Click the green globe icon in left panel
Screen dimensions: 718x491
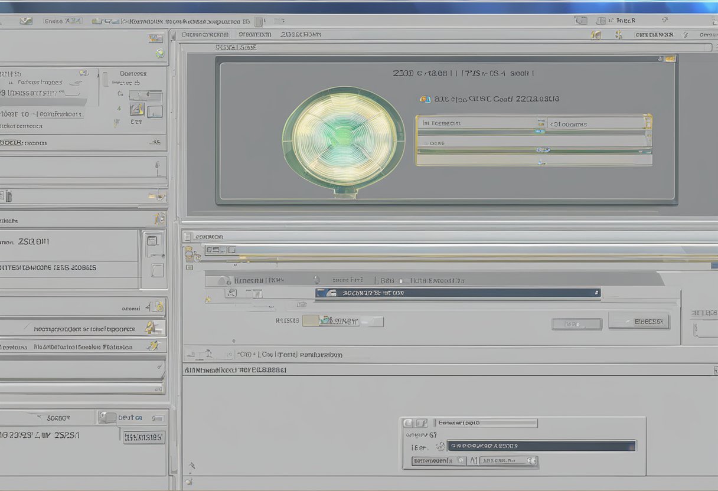coord(159,54)
